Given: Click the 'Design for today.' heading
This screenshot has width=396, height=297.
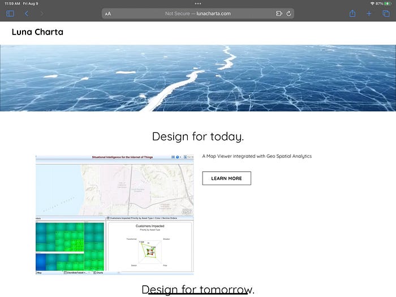Looking at the screenshot, I should click(x=198, y=137).
